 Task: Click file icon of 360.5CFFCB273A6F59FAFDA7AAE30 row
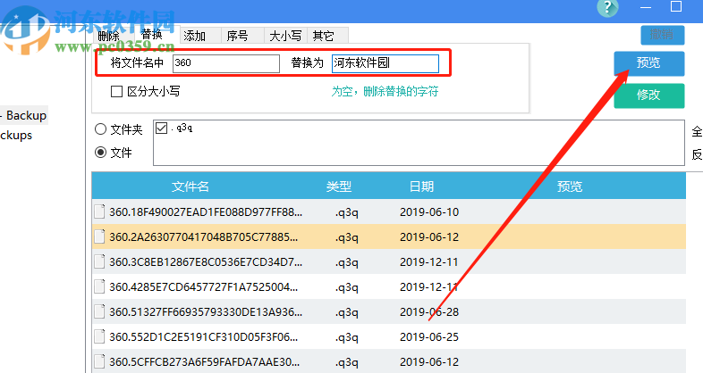pos(99,361)
